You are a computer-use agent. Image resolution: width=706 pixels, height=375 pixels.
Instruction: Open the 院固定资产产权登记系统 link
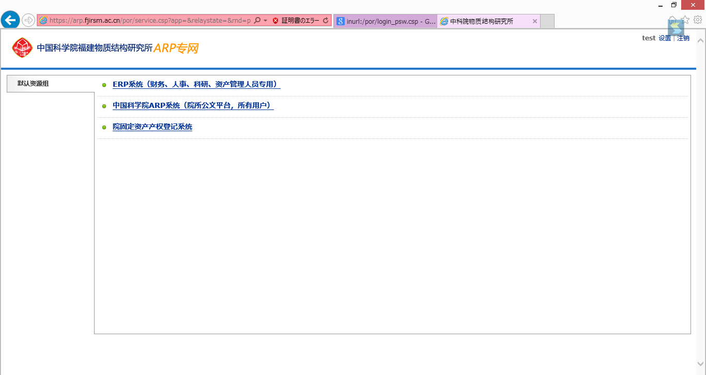(x=152, y=127)
